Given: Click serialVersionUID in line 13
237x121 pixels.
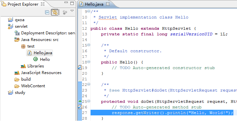Looking at the screenshot, I should 191,34.
